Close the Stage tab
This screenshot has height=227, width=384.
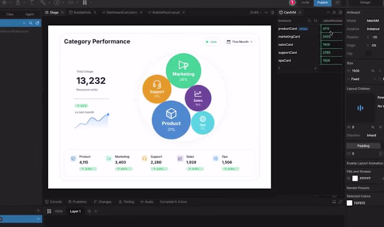62,12
